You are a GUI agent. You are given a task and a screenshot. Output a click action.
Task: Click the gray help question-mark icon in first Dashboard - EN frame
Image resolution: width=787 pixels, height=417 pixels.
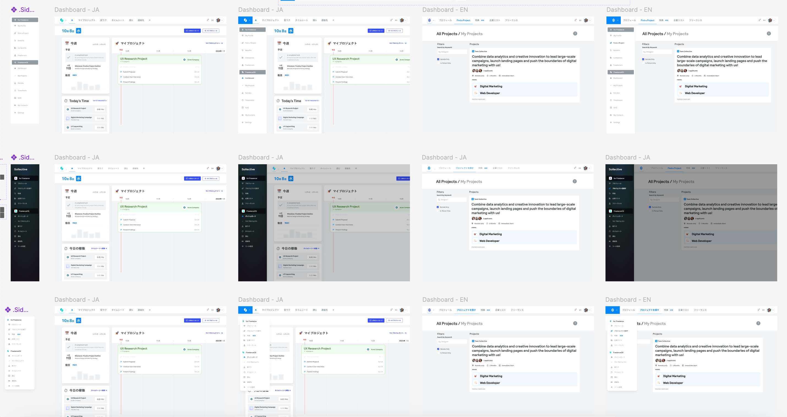pos(575,34)
